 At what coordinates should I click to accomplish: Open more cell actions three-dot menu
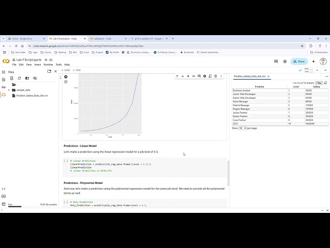[221, 76]
